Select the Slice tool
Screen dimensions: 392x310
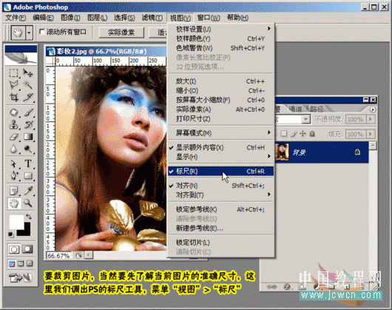pyautogui.click(x=27, y=97)
